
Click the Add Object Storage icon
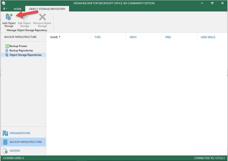9,17
